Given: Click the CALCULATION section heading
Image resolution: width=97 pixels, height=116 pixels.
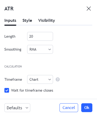Looking at the screenshot, I should 13,66.
